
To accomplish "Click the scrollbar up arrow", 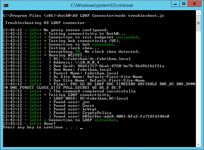I will (x=198, y=13).
